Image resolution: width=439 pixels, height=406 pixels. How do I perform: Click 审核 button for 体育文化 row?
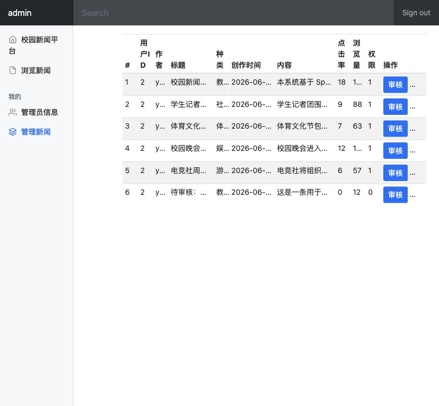click(395, 129)
